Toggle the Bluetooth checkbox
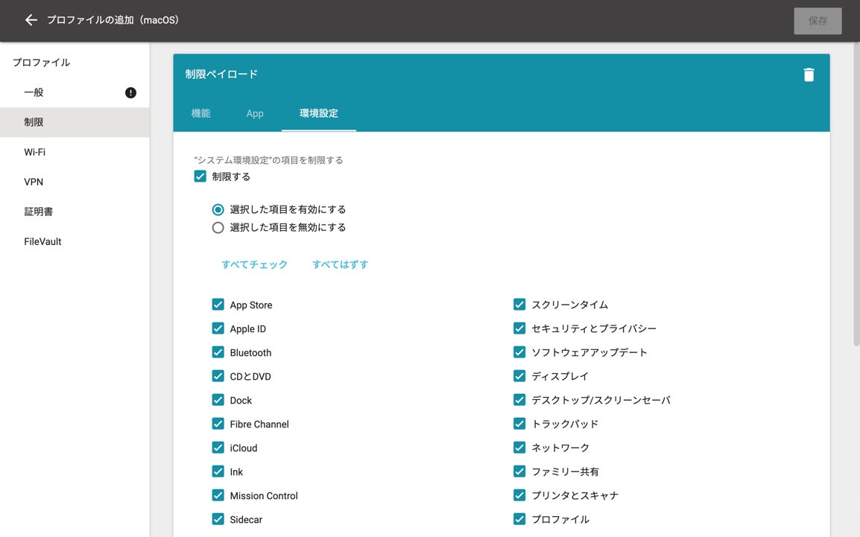The image size is (860, 537). pos(218,352)
